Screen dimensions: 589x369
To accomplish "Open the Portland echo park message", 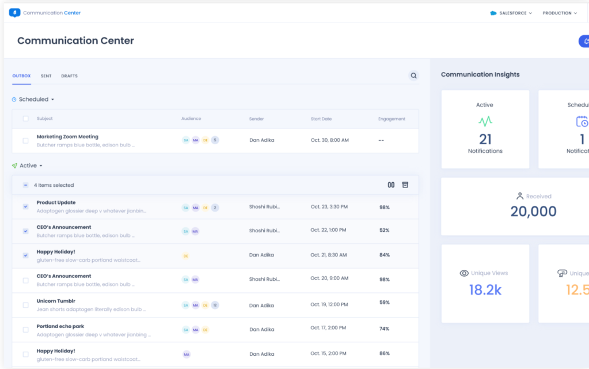I will pos(60,326).
